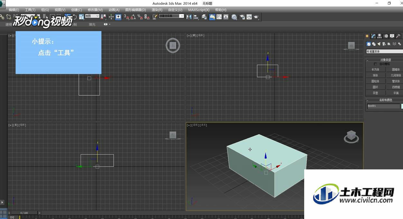The image size is (403, 219).
Task: Toggle the Percent Snap tool
Action: click(140, 17)
